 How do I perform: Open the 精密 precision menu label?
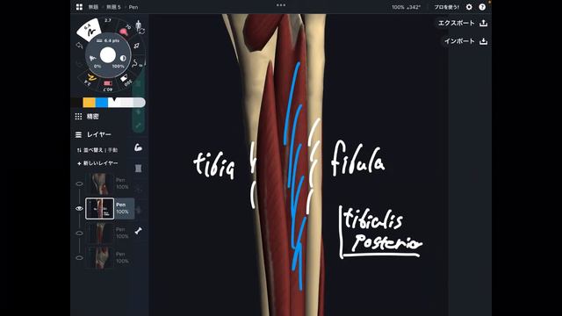click(93, 117)
